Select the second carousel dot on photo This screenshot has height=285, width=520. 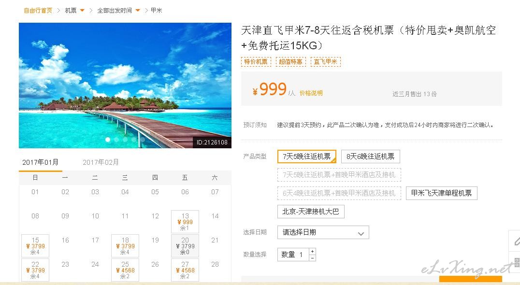point(116,140)
